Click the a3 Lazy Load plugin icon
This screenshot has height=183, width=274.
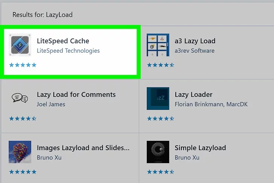[158, 45]
